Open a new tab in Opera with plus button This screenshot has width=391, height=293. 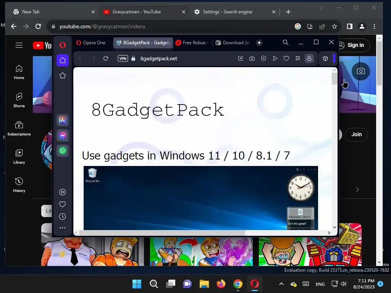click(259, 43)
